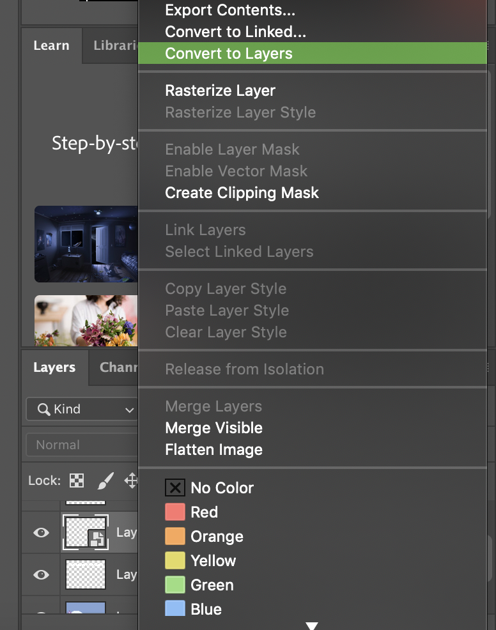The width and height of the screenshot is (496, 630).
Task: Click the lock image pixels brush icon
Action: click(105, 481)
